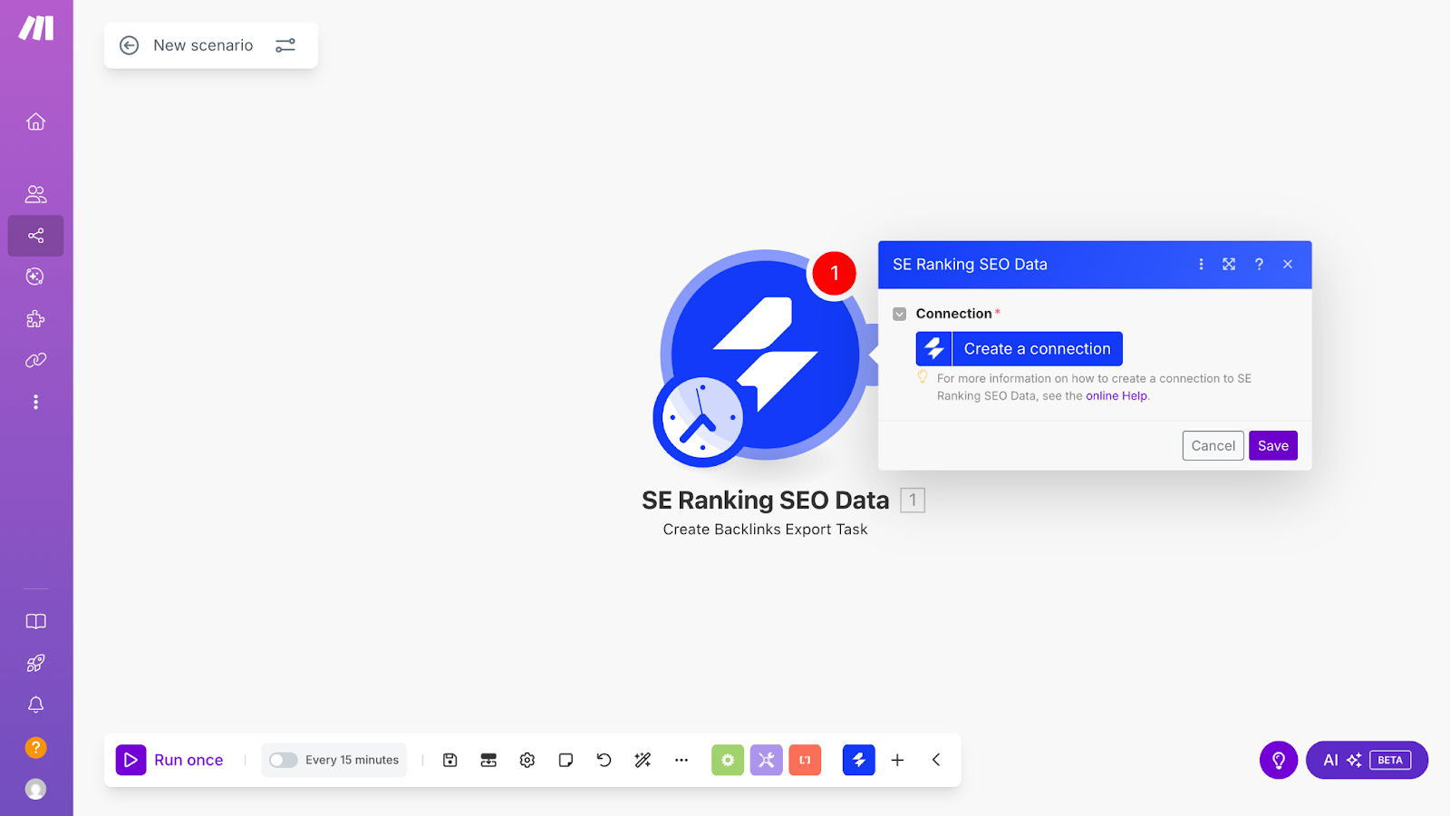Open the Team section in the sidebar
The width and height of the screenshot is (1450, 816).
tap(35, 193)
